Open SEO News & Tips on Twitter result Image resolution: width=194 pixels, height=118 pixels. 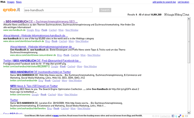34,86
